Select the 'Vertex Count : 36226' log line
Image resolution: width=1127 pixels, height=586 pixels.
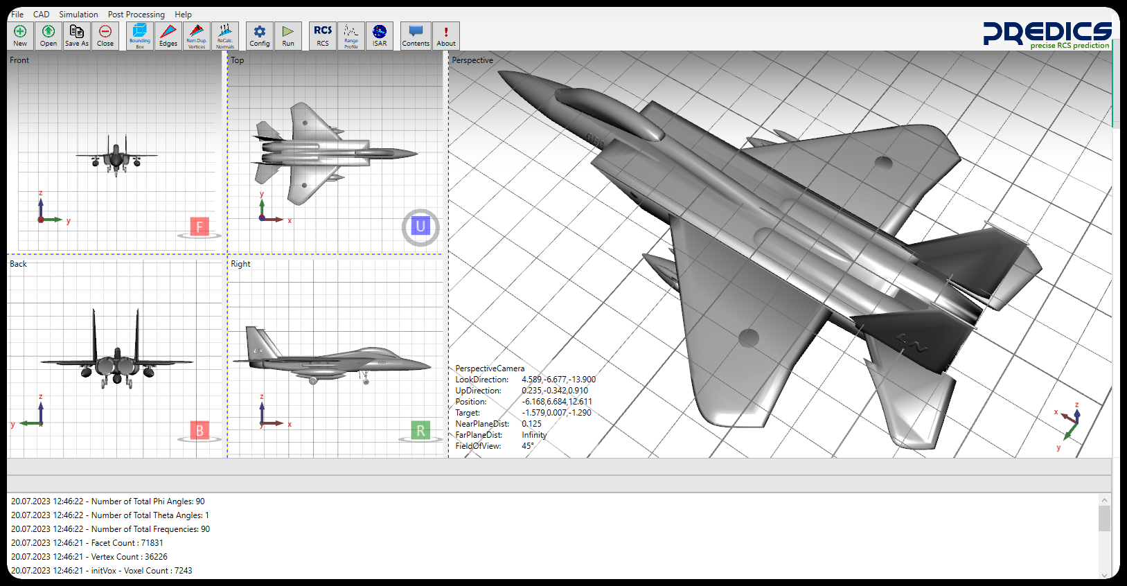point(89,557)
